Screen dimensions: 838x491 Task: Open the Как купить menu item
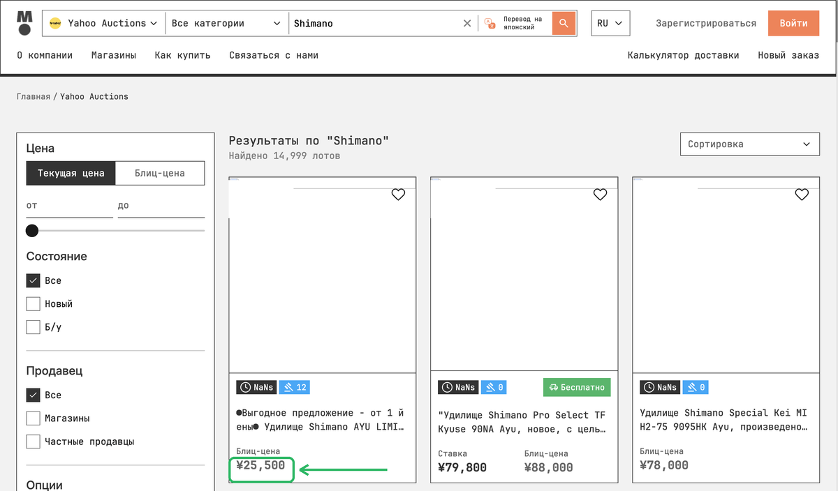[x=182, y=55]
